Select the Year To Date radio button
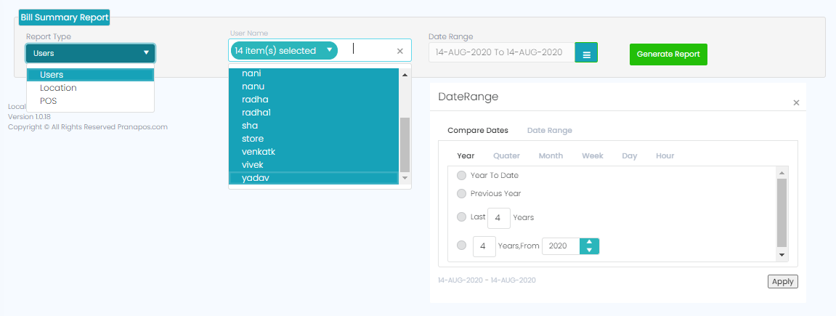Screen dimensions: 836x316 coord(462,175)
